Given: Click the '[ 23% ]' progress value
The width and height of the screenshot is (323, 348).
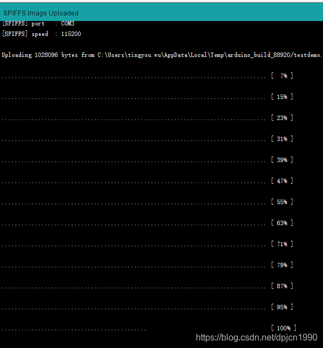Looking at the screenshot, I should 282,118.
